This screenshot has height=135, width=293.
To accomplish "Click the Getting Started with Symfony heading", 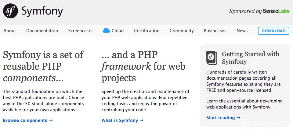I will click(250, 58).
